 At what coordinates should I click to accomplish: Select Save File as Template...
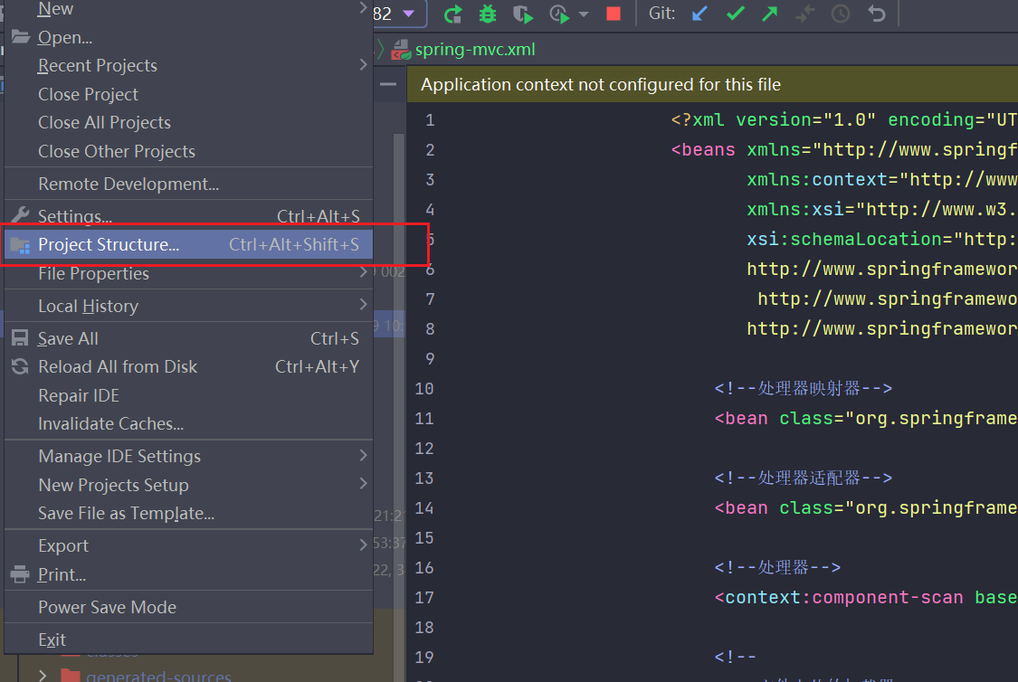click(x=188, y=513)
